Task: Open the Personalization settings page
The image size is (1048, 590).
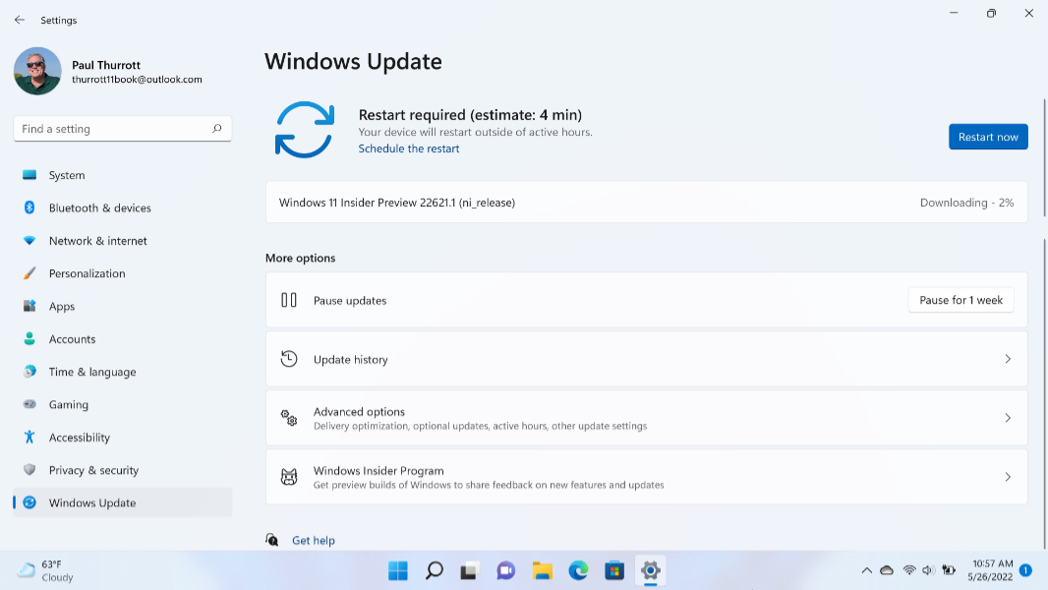Action: [87, 273]
